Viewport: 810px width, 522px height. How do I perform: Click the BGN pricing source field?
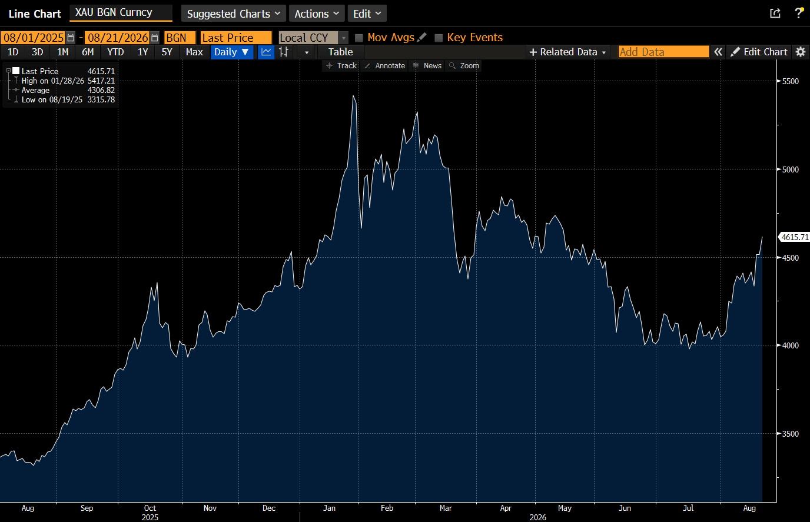coord(180,38)
